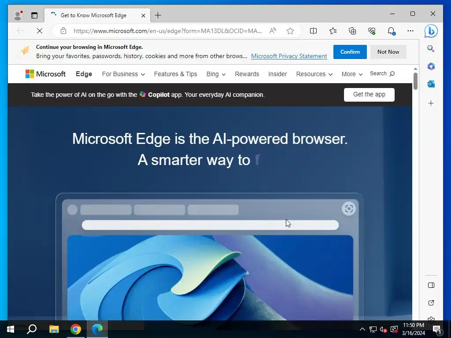Open Rewards navigation item
451x338 pixels.
tap(247, 74)
